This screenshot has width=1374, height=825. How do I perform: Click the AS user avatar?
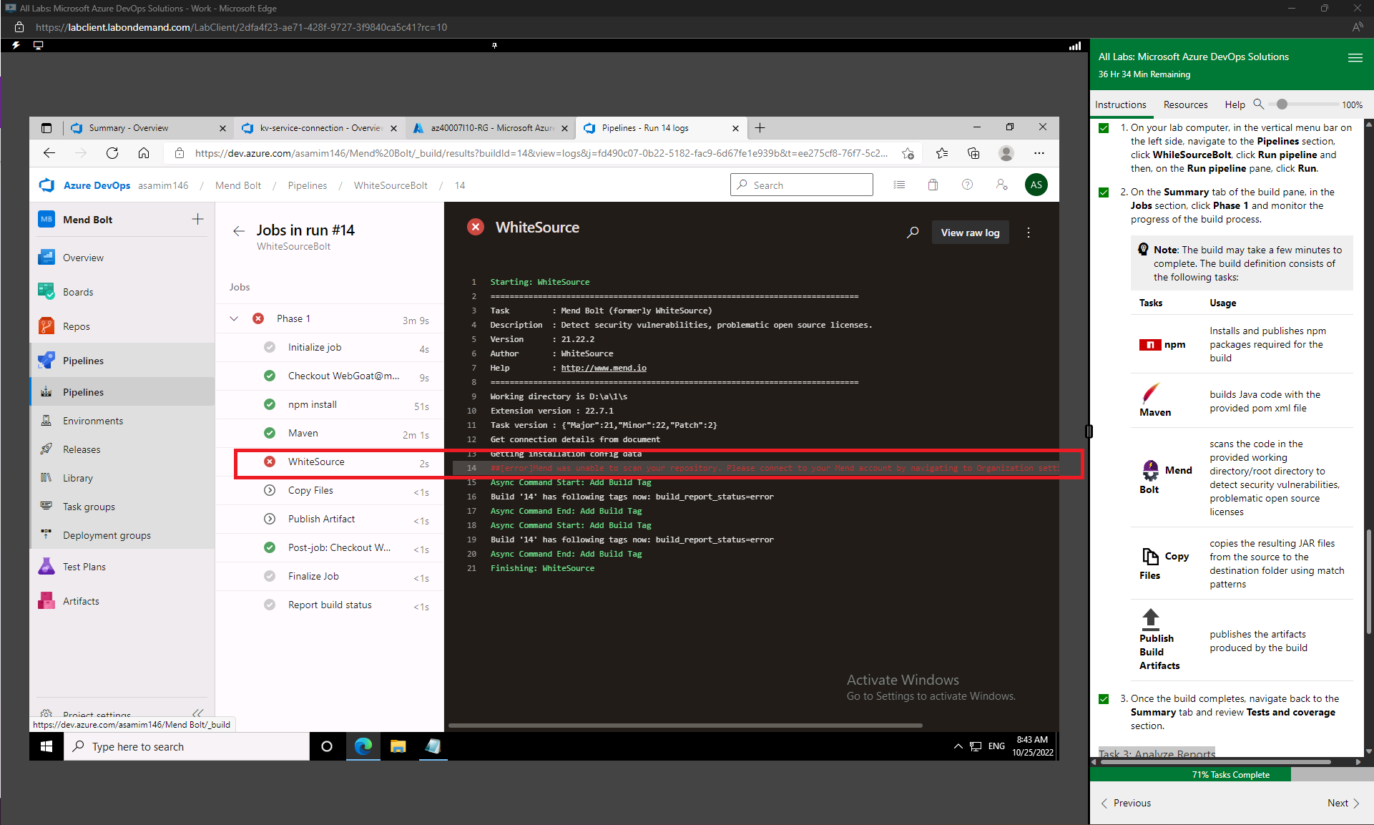1036,185
